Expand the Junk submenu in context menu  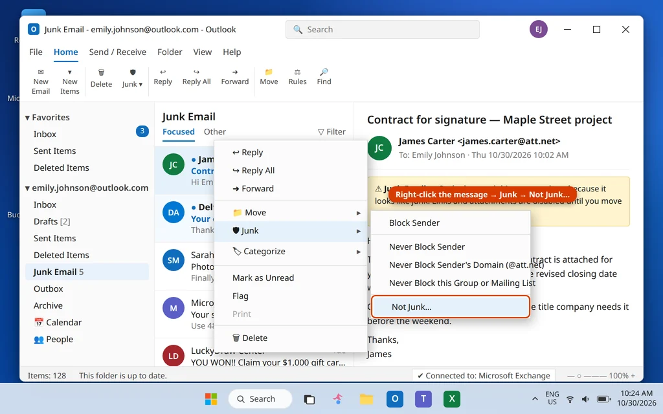[291, 231]
